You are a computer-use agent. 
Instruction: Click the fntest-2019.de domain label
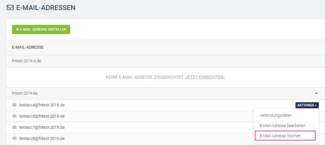(x=25, y=93)
